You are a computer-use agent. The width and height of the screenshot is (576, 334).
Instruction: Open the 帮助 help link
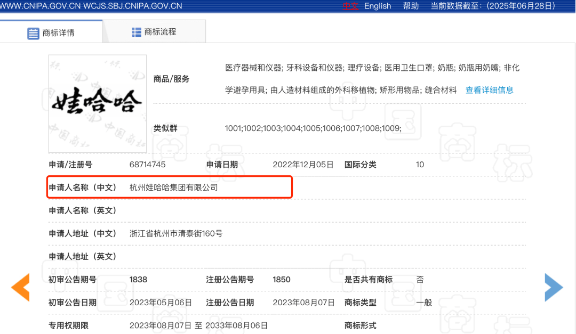(411, 6)
